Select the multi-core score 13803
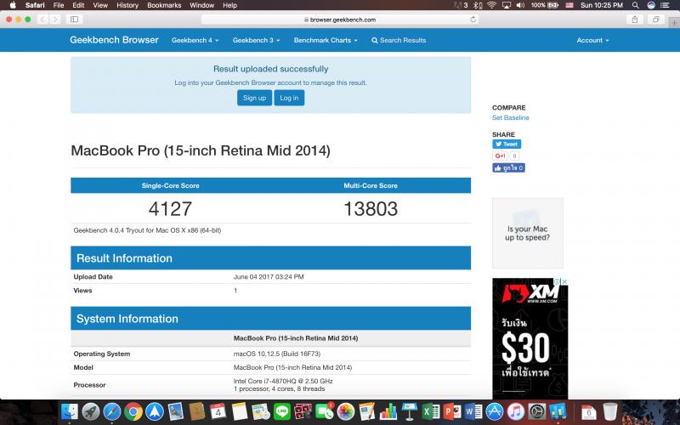 (371, 208)
